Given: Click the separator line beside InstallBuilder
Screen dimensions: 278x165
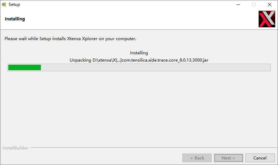Looking at the screenshot, I should click(x=154, y=147).
